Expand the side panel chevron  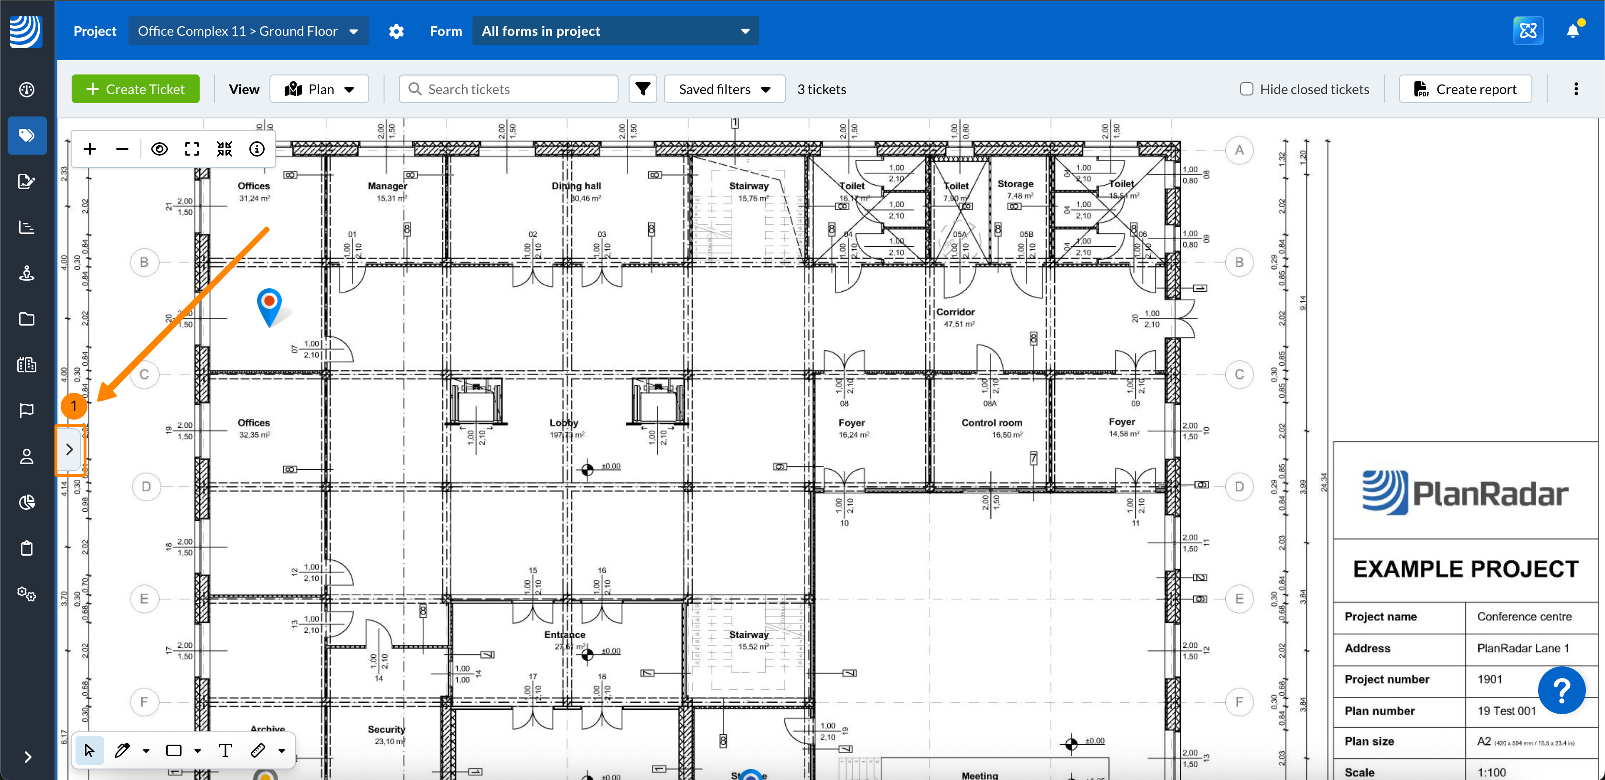pyautogui.click(x=70, y=450)
